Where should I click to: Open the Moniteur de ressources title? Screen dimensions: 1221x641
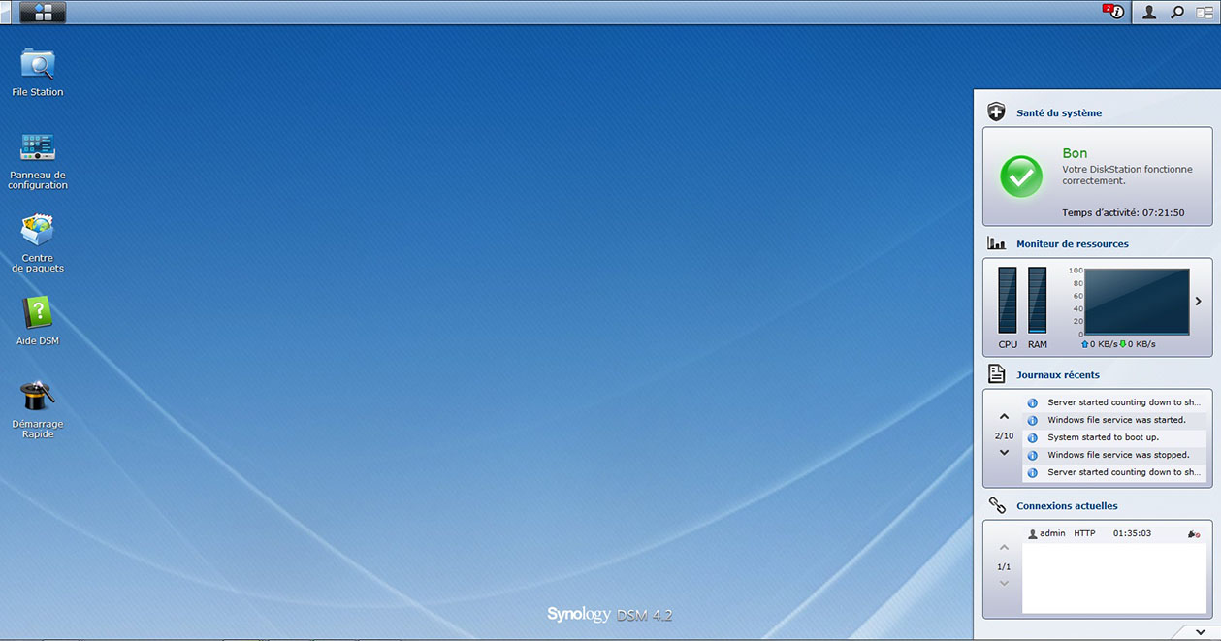(1072, 244)
